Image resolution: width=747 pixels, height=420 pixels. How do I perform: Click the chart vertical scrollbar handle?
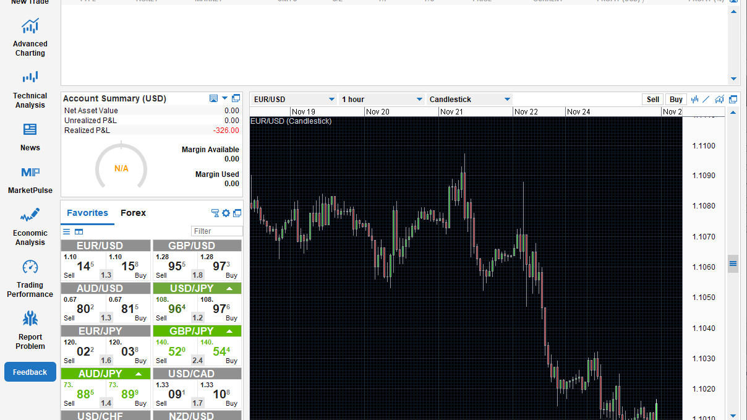point(733,264)
